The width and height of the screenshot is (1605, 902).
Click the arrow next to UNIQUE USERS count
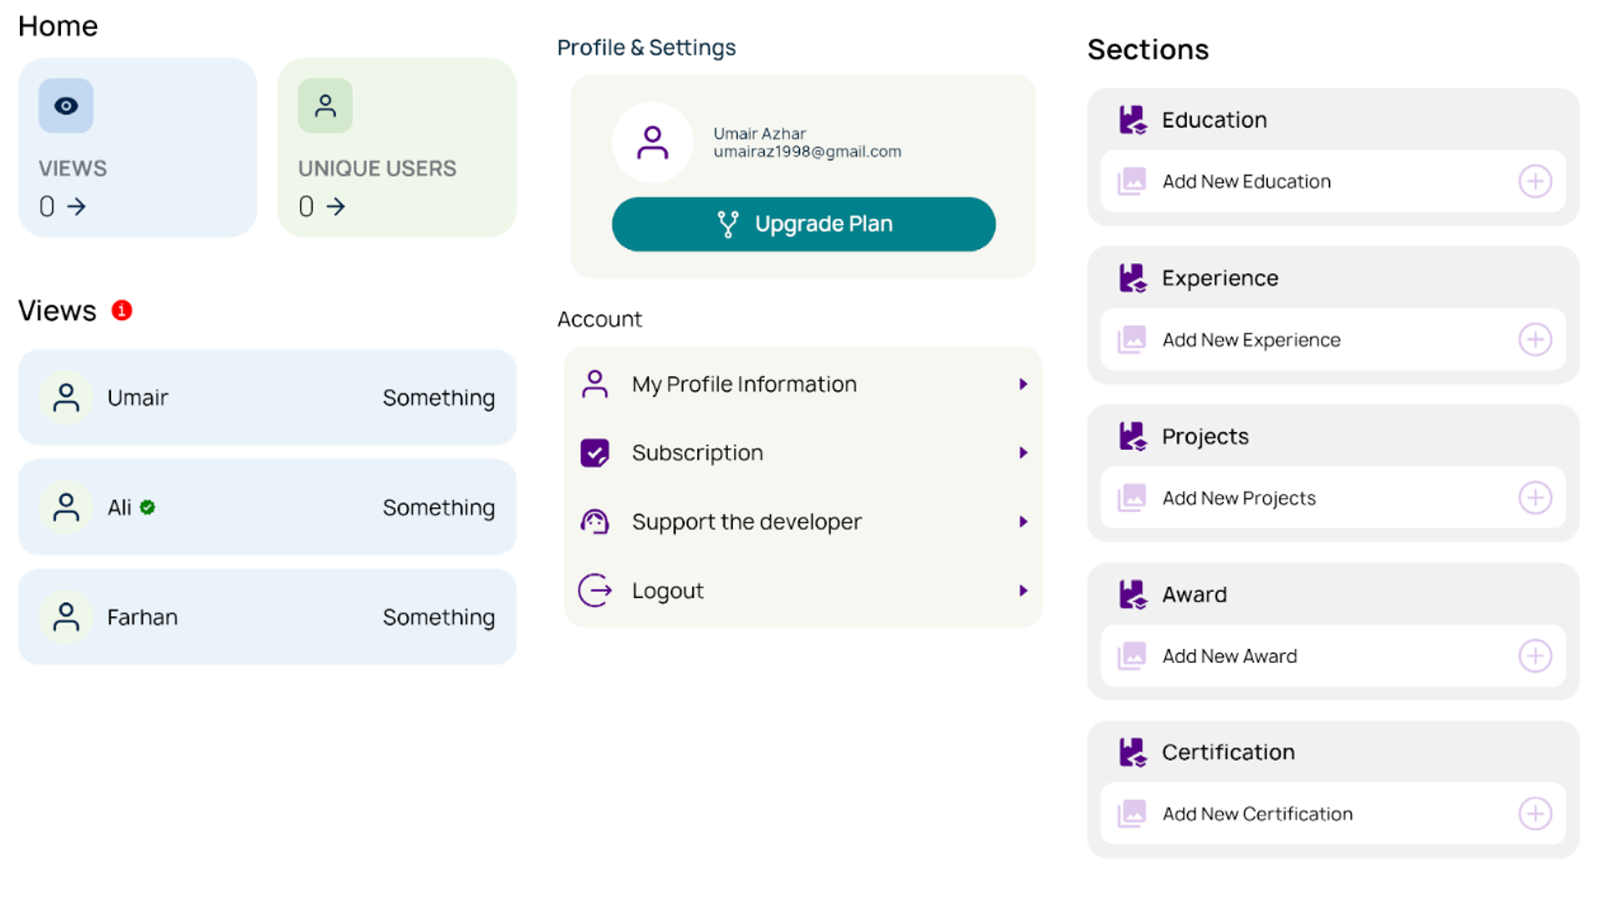(x=336, y=206)
